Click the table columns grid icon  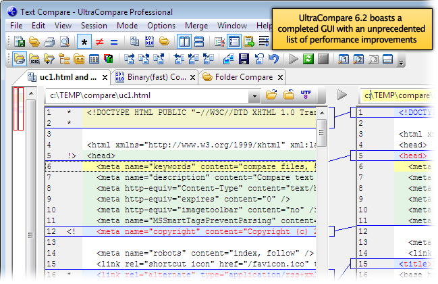[x=94, y=59]
